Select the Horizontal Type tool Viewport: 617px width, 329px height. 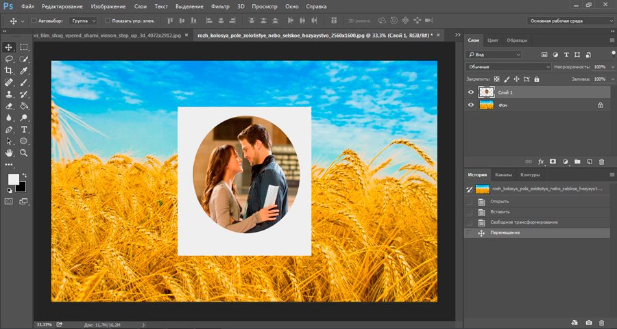[x=24, y=129]
